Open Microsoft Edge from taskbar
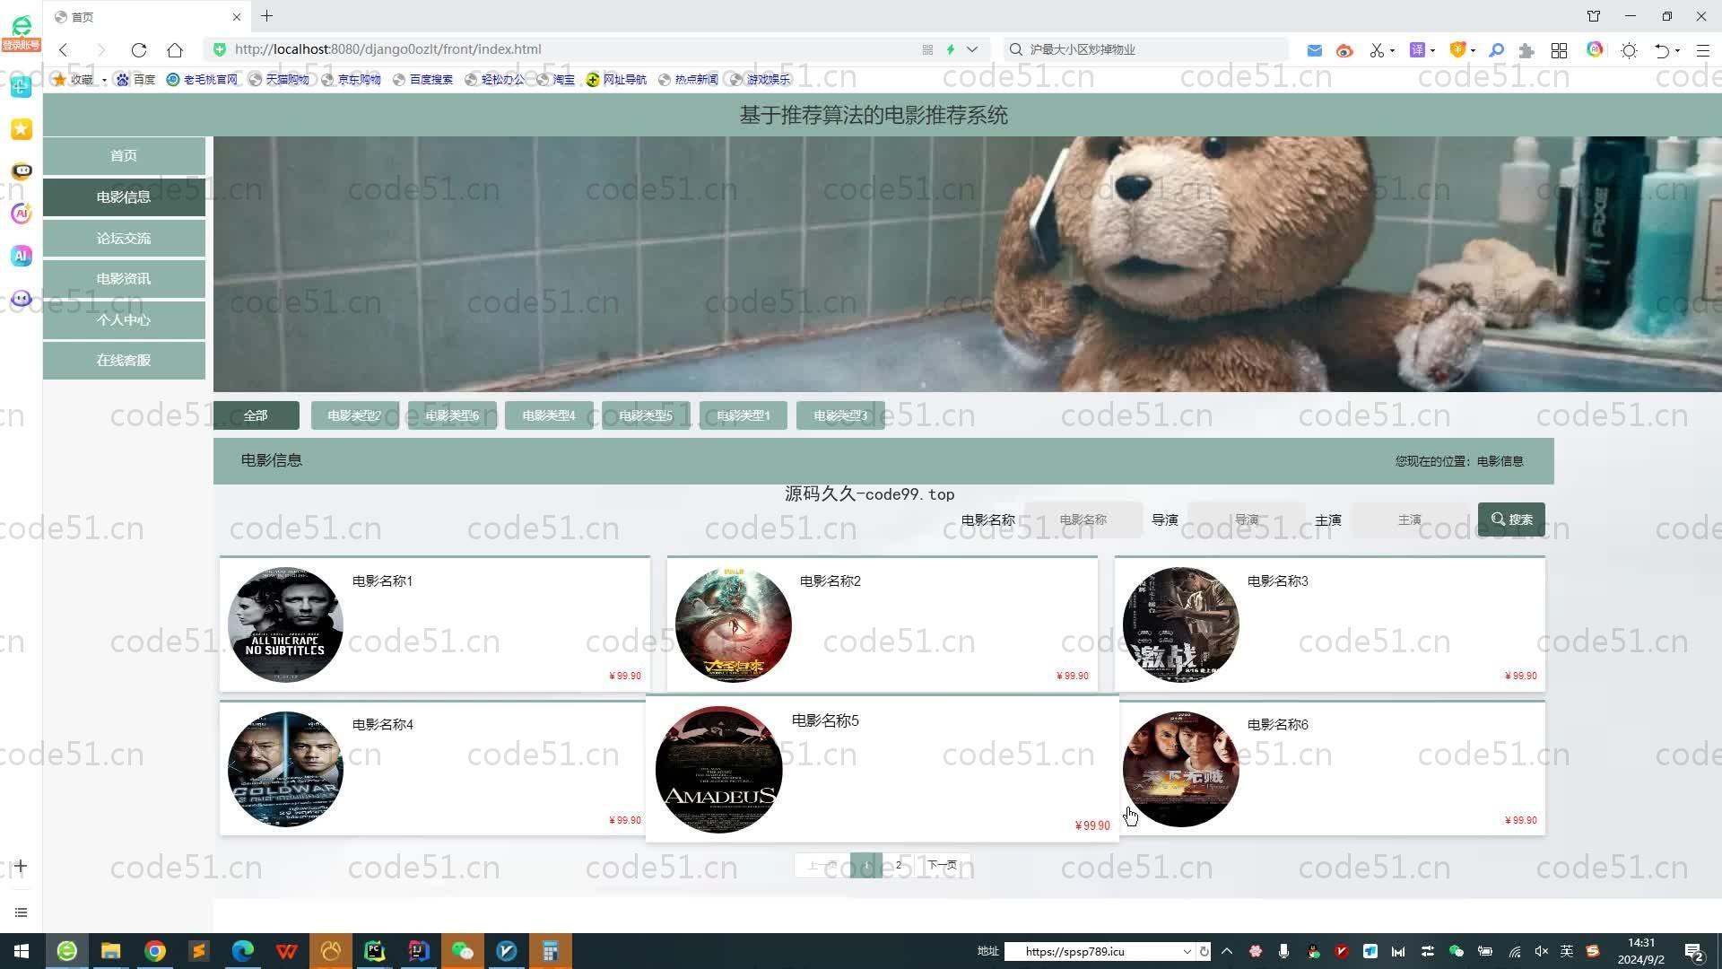 coord(242,951)
